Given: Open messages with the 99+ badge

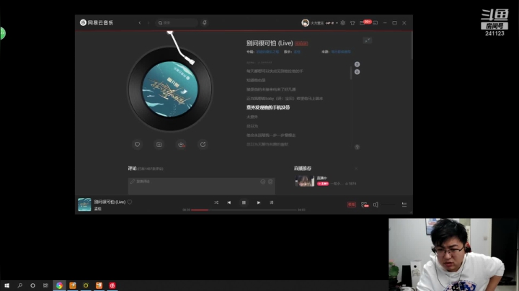Looking at the screenshot, I should [x=365, y=22].
